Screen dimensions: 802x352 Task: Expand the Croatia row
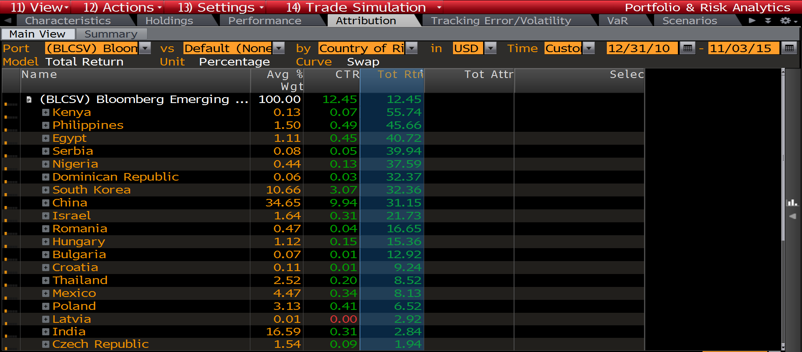(x=46, y=268)
